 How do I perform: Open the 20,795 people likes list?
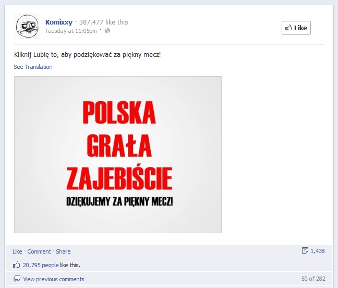pos(41,265)
